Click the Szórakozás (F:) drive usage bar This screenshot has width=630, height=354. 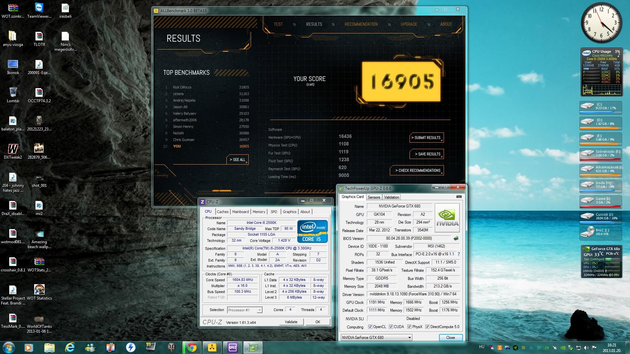600,159
